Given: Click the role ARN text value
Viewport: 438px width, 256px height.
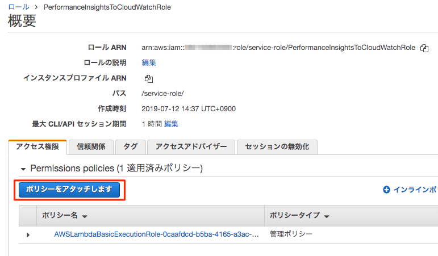Looking at the screenshot, I should [x=278, y=48].
